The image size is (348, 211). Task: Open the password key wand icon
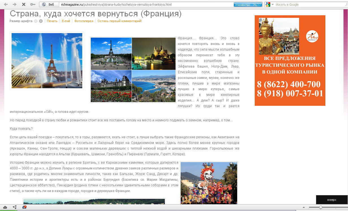click(33, 5)
